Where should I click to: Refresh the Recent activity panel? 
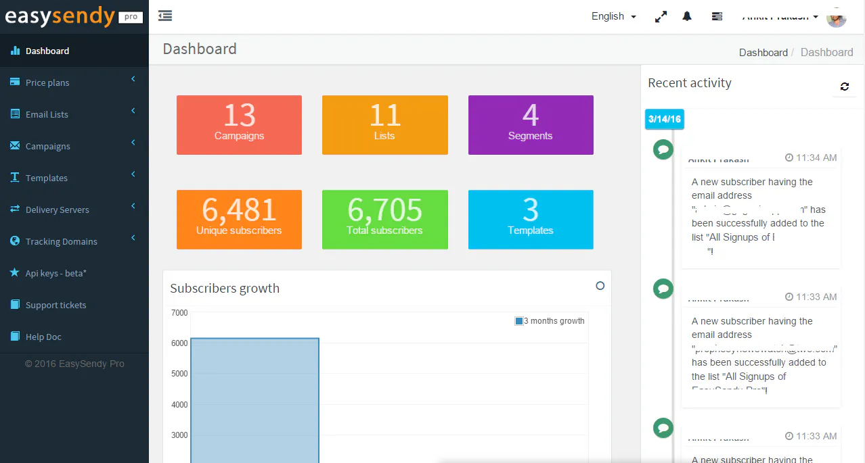[844, 87]
